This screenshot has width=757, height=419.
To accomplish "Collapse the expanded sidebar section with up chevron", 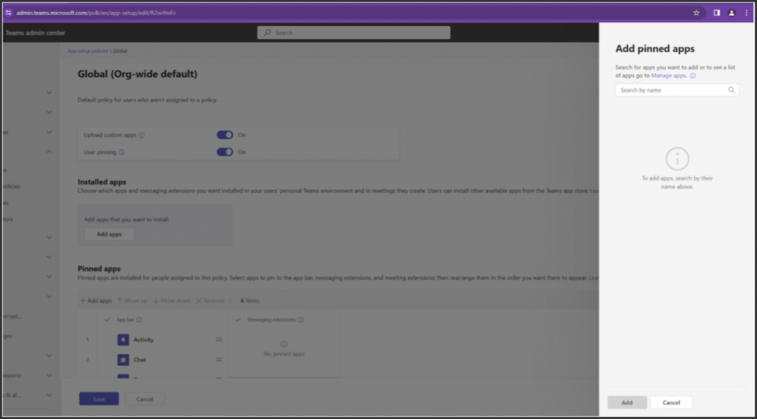I will click(x=49, y=151).
